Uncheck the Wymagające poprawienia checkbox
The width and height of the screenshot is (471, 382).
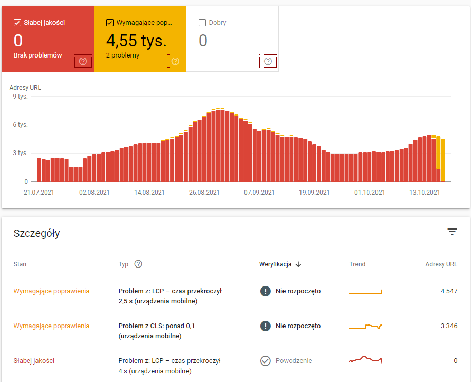(x=110, y=23)
